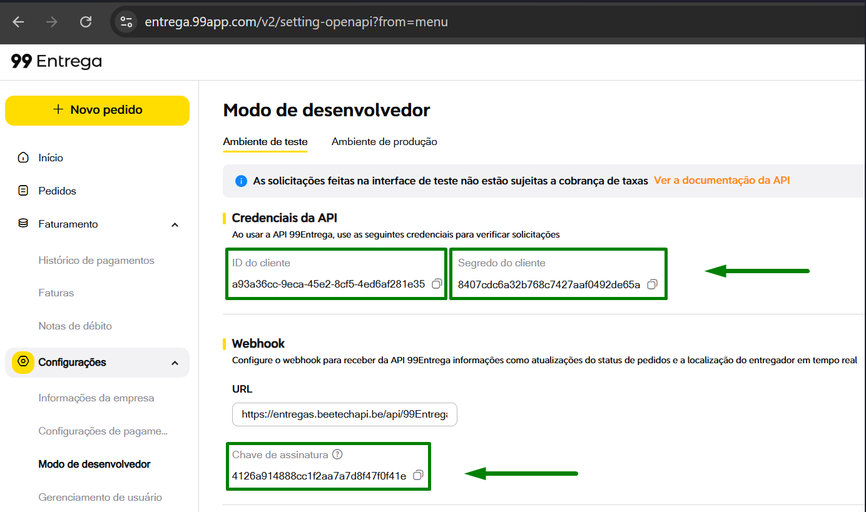The image size is (866, 512).
Task: Click the browser forward arrow
Action: (x=52, y=22)
